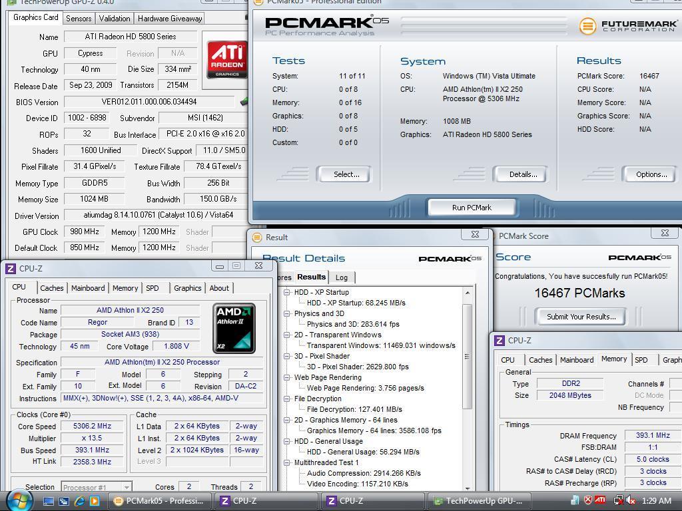Click the Run PCMark button
The height and width of the screenshot is (511, 682).
coord(472,208)
